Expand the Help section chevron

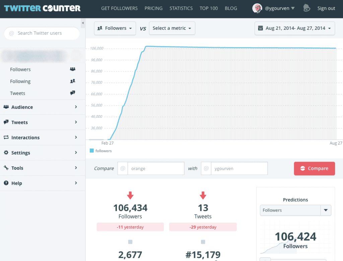coord(76,183)
